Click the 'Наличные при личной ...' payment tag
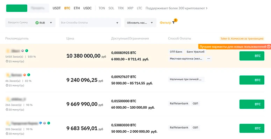The width and height of the screenshot is (271, 139). point(186,79)
